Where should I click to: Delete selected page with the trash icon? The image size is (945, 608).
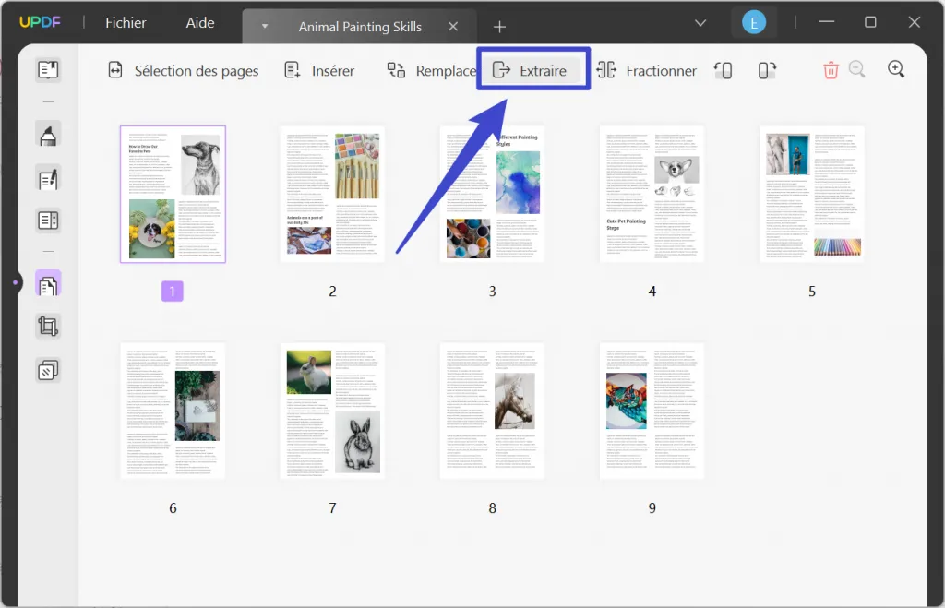831,69
